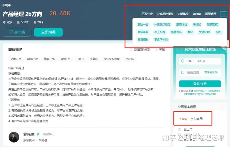Viewport: 230px width, 147px height.
Task: Click the TO B skill tag
Action: pyautogui.click(x=80, y=59)
